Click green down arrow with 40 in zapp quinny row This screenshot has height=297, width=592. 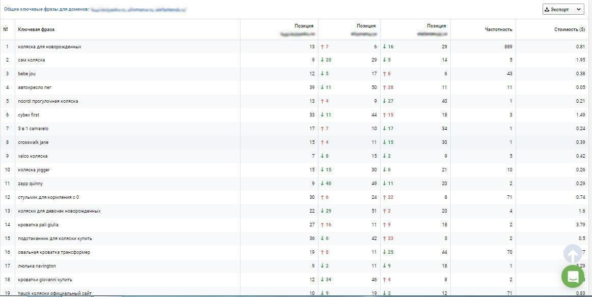click(326, 184)
